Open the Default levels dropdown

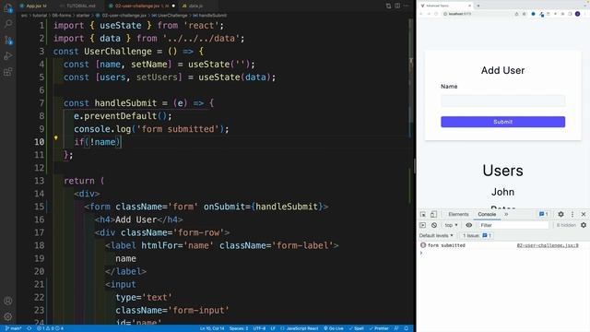pyautogui.click(x=436, y=236)
